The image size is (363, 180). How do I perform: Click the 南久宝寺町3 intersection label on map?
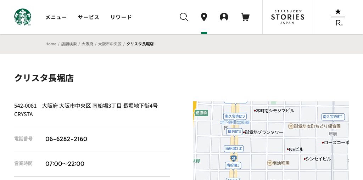point(235,116)
